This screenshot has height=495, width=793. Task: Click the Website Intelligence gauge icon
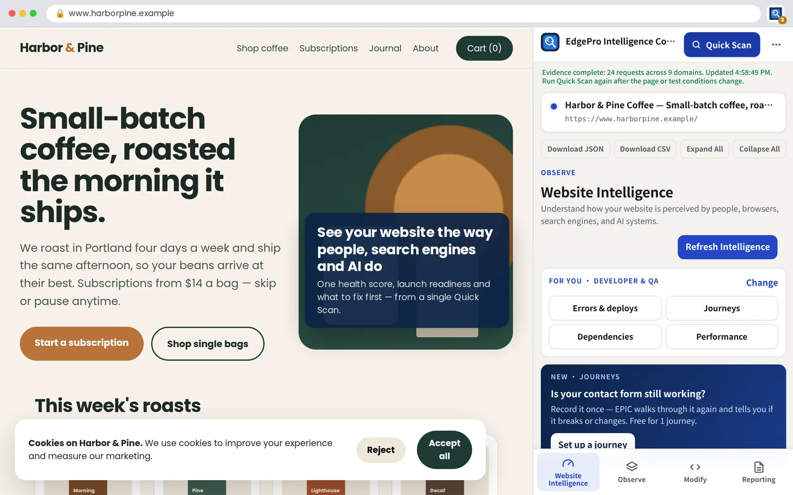pyautogui.click(x=568, y=464)
